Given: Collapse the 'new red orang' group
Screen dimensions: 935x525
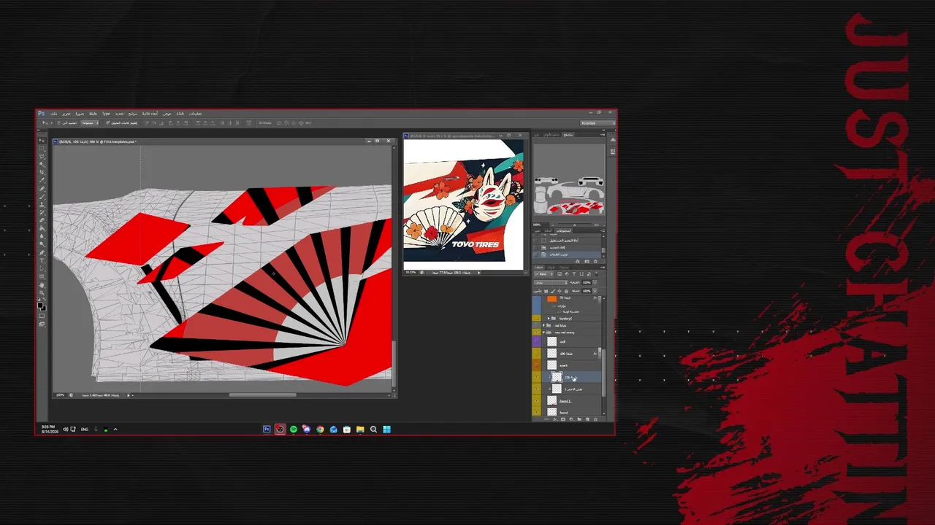Looking at the screenshot, I should click(544, 332).
